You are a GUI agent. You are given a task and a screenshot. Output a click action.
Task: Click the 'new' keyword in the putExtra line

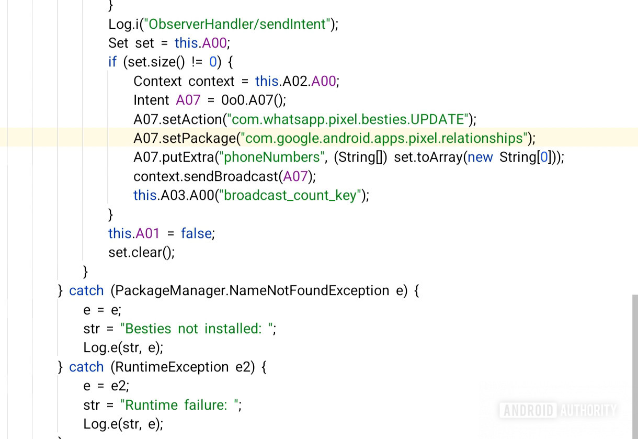(x=480, y=157)
